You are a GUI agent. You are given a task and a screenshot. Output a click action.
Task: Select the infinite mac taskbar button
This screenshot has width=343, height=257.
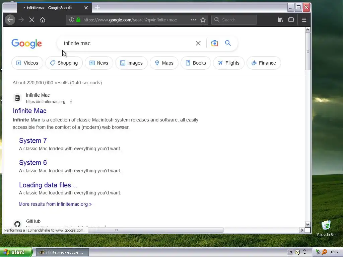point(62,252)
